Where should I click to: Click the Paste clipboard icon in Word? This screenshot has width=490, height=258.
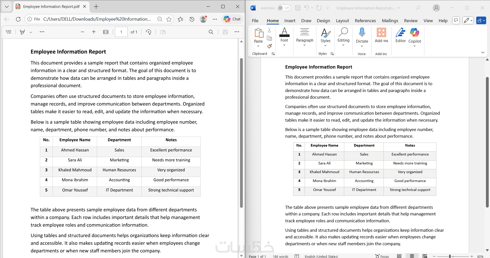pyautogui.click(x=258, y=33)
